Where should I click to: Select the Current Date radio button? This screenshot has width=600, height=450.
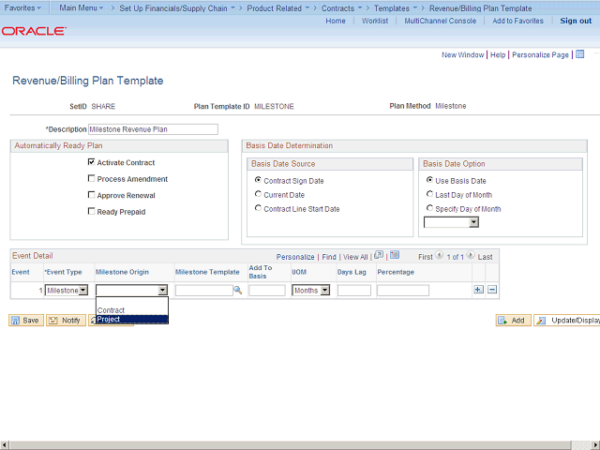[258, 194]
